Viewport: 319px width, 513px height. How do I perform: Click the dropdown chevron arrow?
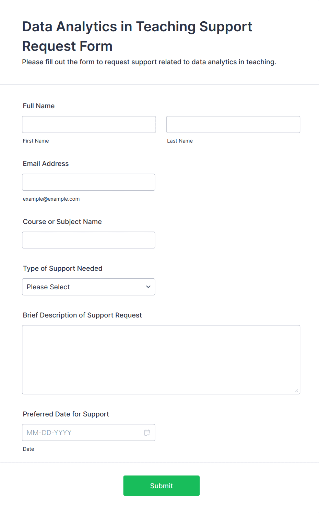point(148,287)
